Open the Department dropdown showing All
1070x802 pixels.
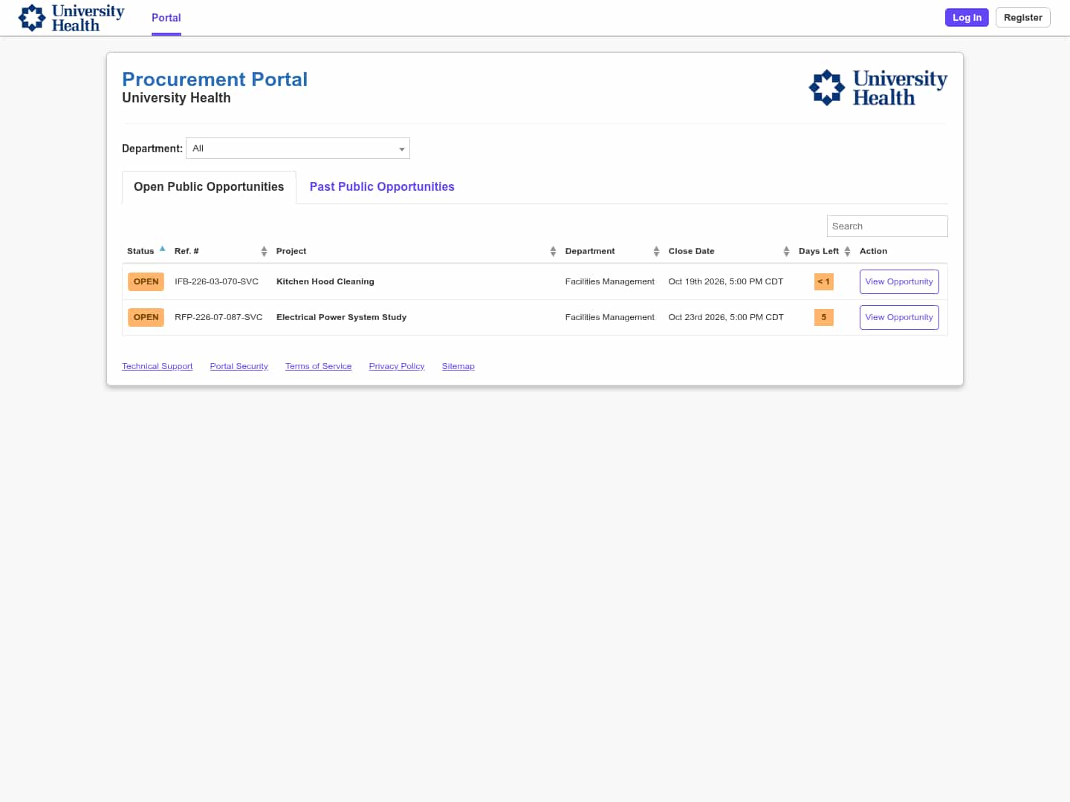point(298,149)
